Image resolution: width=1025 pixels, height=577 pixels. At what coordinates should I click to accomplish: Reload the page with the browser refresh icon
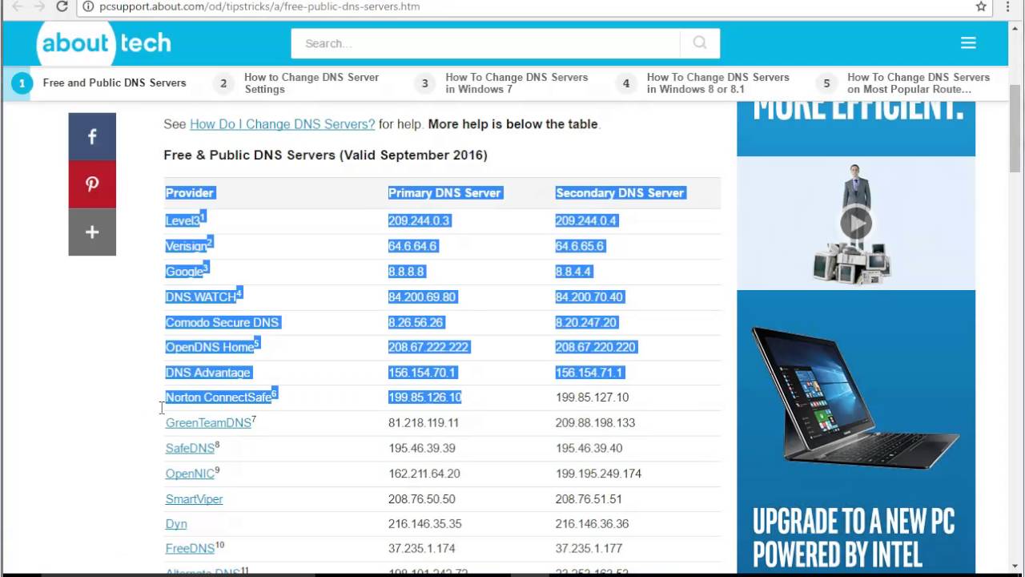click(62, 6)
